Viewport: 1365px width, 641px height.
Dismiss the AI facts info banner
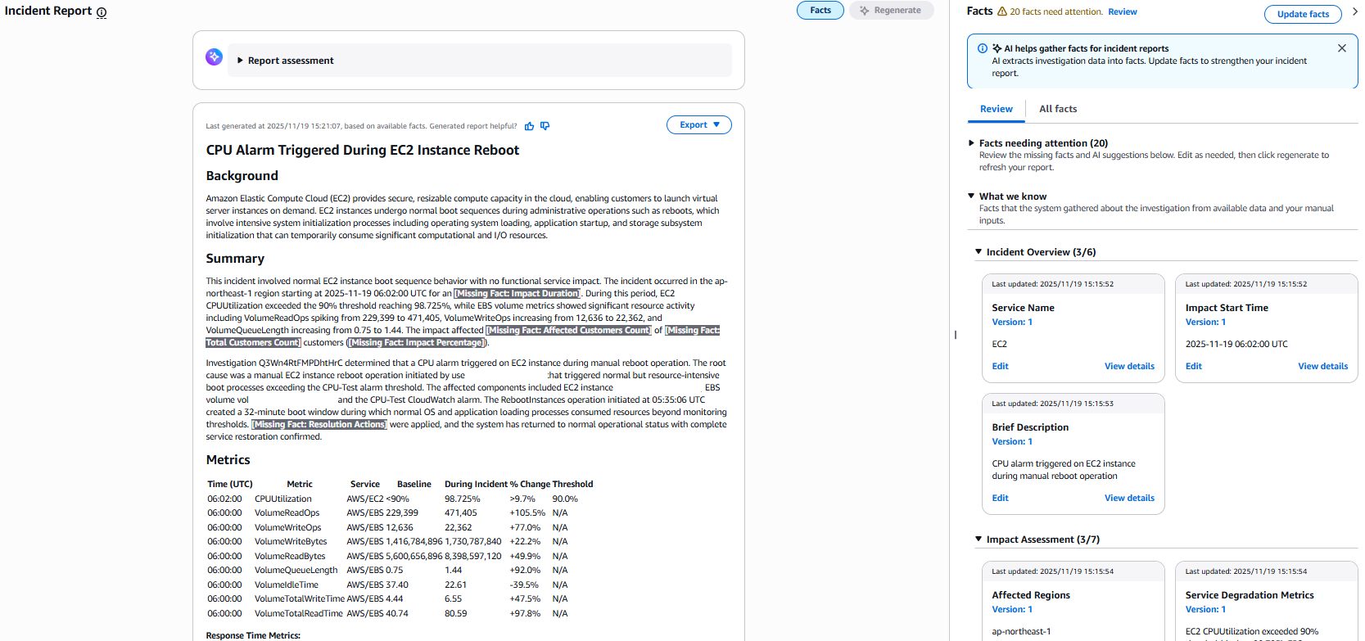pyautogui.click(x=1341, y=48)
